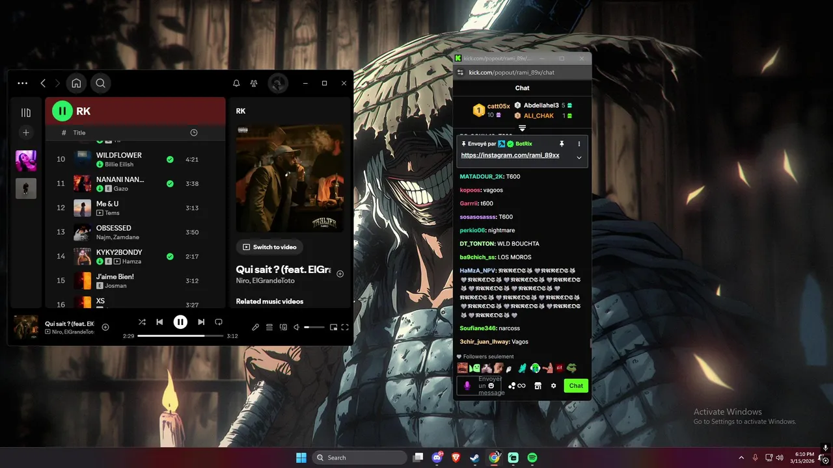Open the Spotify three-dot menu

[x=23, y=83]
